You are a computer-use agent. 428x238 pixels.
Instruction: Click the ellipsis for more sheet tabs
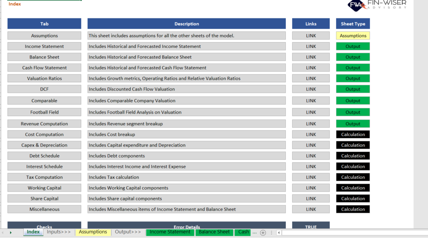click(255, 232)
